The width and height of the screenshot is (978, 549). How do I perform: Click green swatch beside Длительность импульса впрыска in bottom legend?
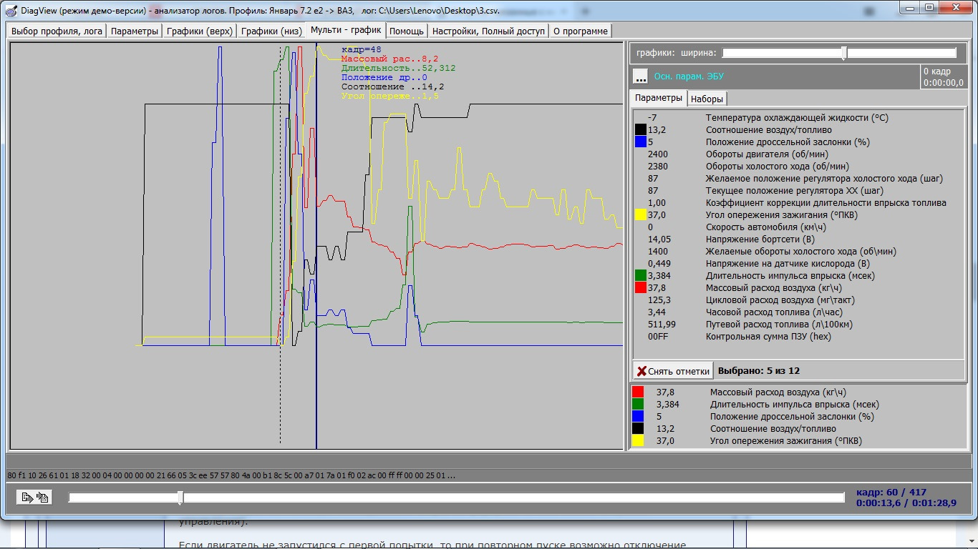(638, 404)
